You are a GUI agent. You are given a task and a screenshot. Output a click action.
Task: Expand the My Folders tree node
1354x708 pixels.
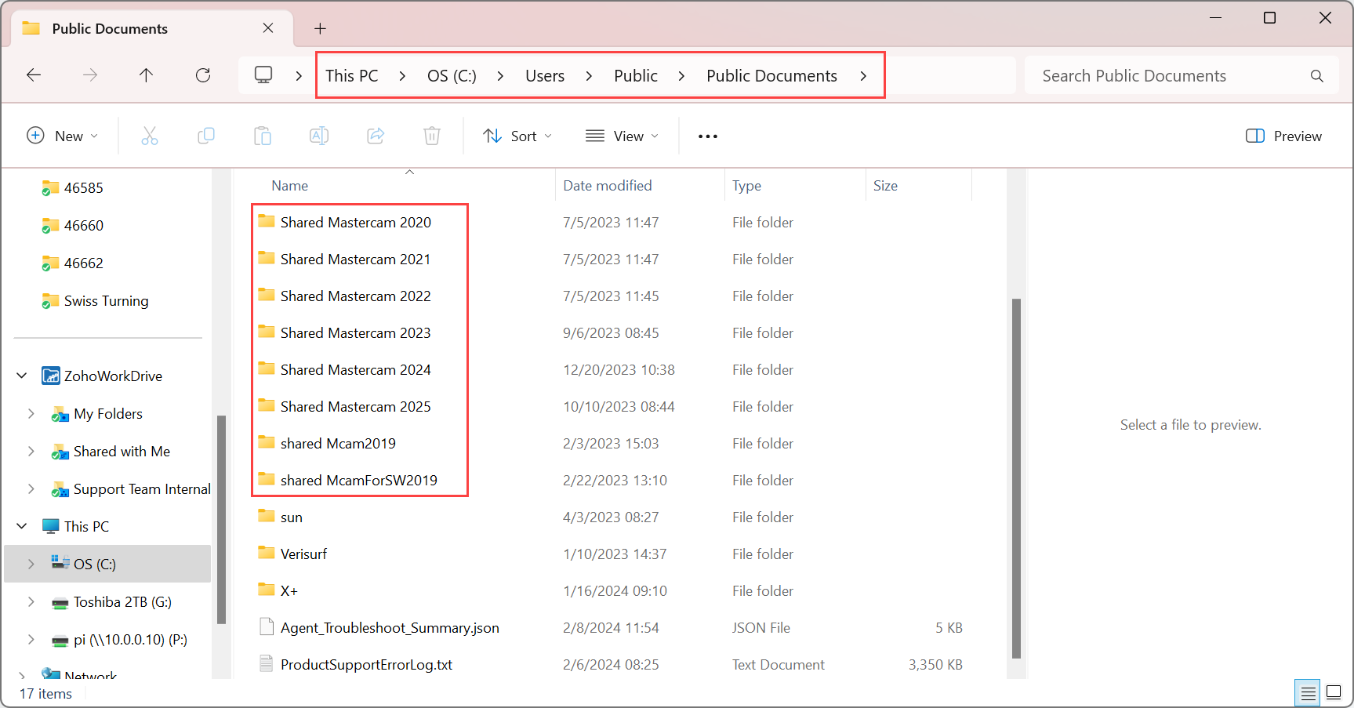click(x=31, y=413)
